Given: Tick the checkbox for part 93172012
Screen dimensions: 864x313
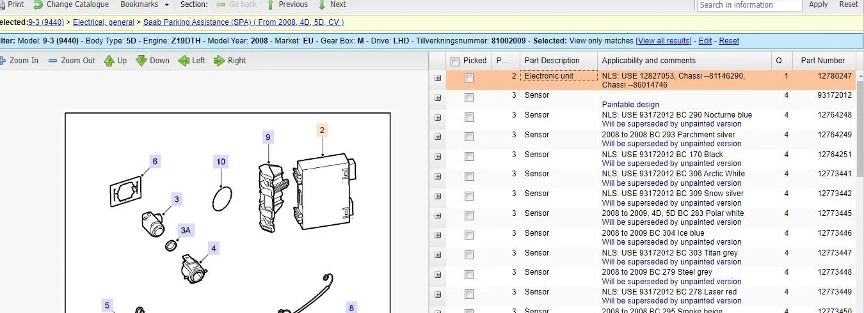Looking at the screenshot, I should pyautogui.click(x=469, y=98).
